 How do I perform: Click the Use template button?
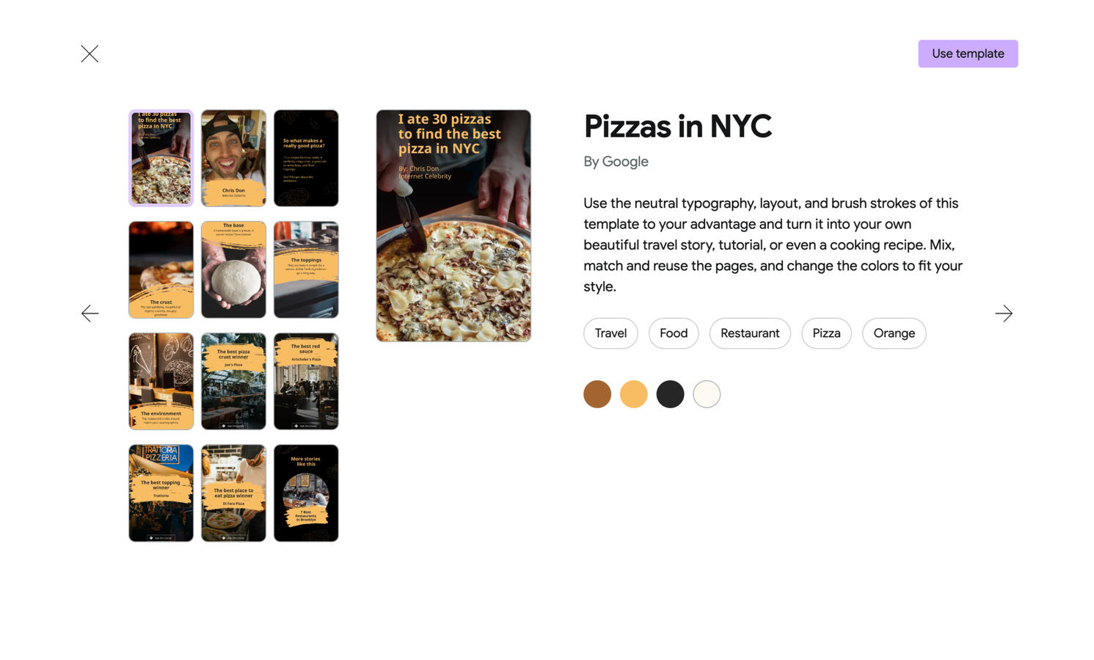(x=967, y=54)
